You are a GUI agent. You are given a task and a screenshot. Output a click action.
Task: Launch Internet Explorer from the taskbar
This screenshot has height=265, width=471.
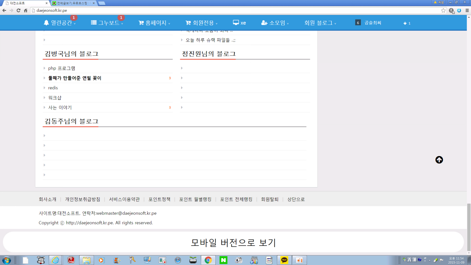pos(55,260)
